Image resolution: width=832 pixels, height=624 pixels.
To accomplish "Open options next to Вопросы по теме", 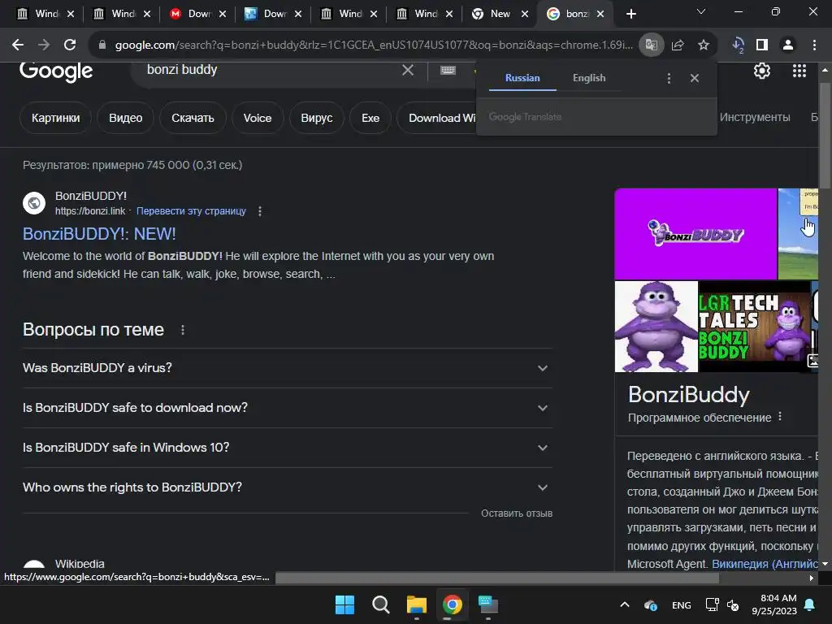I will point(183,330).
